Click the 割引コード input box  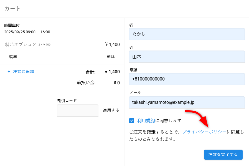point(78,110)
